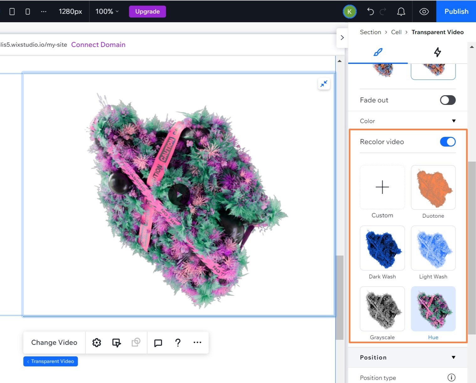
Task: Open help via the question mark icon
Action: pyautogui.click(x=178, y=342)
